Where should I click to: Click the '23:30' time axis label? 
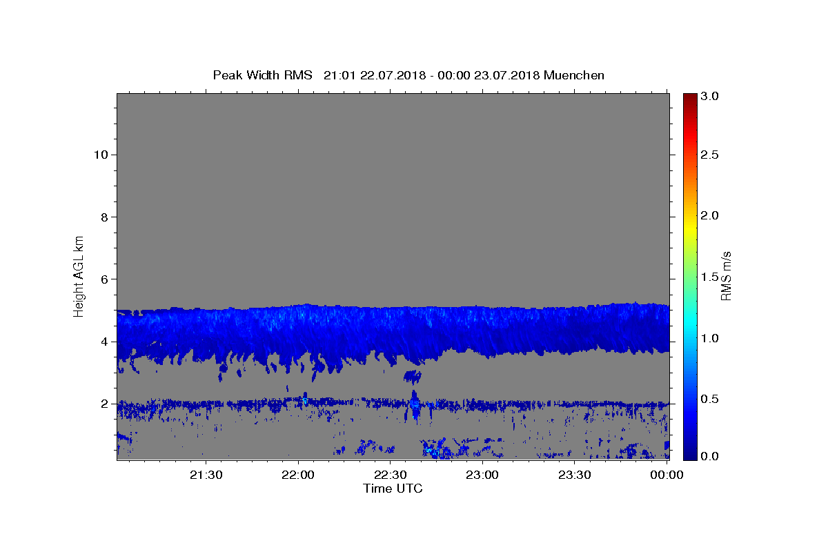click(x=574, y=475)
